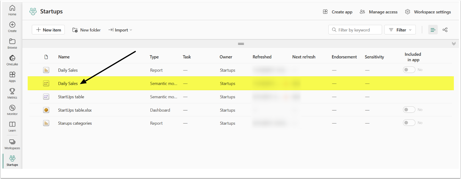Sort items by the Name column header
Image resolution: width=461 pixels, height=179 pixels.
(x=64, y=57)
